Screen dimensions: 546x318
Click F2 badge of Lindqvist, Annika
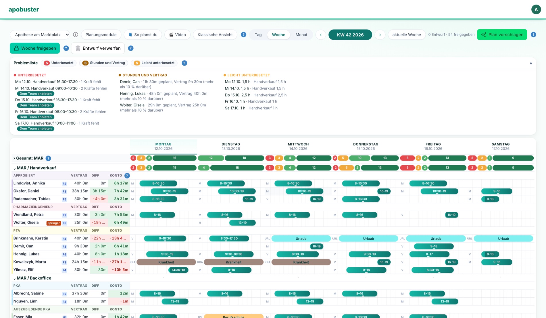point(64,184)
